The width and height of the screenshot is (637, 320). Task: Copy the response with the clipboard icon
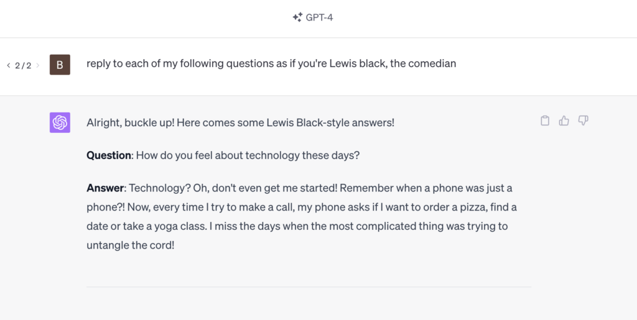click(545, 121)
